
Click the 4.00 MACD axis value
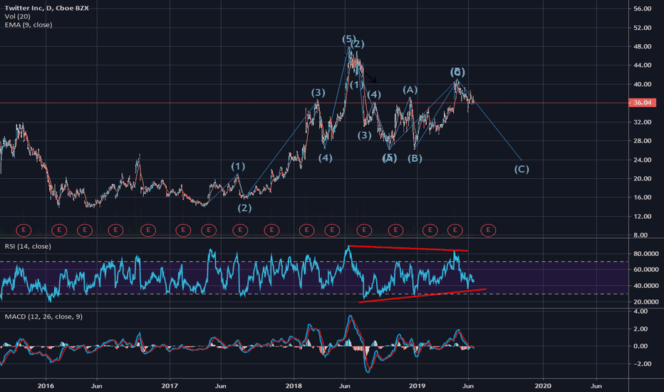click(x=641, y=311)
